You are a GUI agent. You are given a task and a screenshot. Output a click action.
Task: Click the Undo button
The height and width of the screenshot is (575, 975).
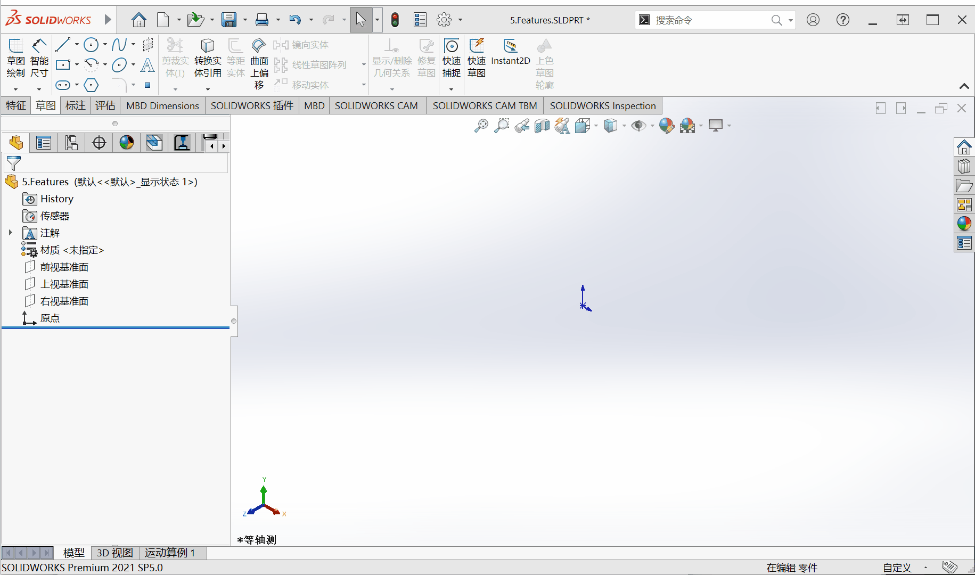click(x=295, y=20)
